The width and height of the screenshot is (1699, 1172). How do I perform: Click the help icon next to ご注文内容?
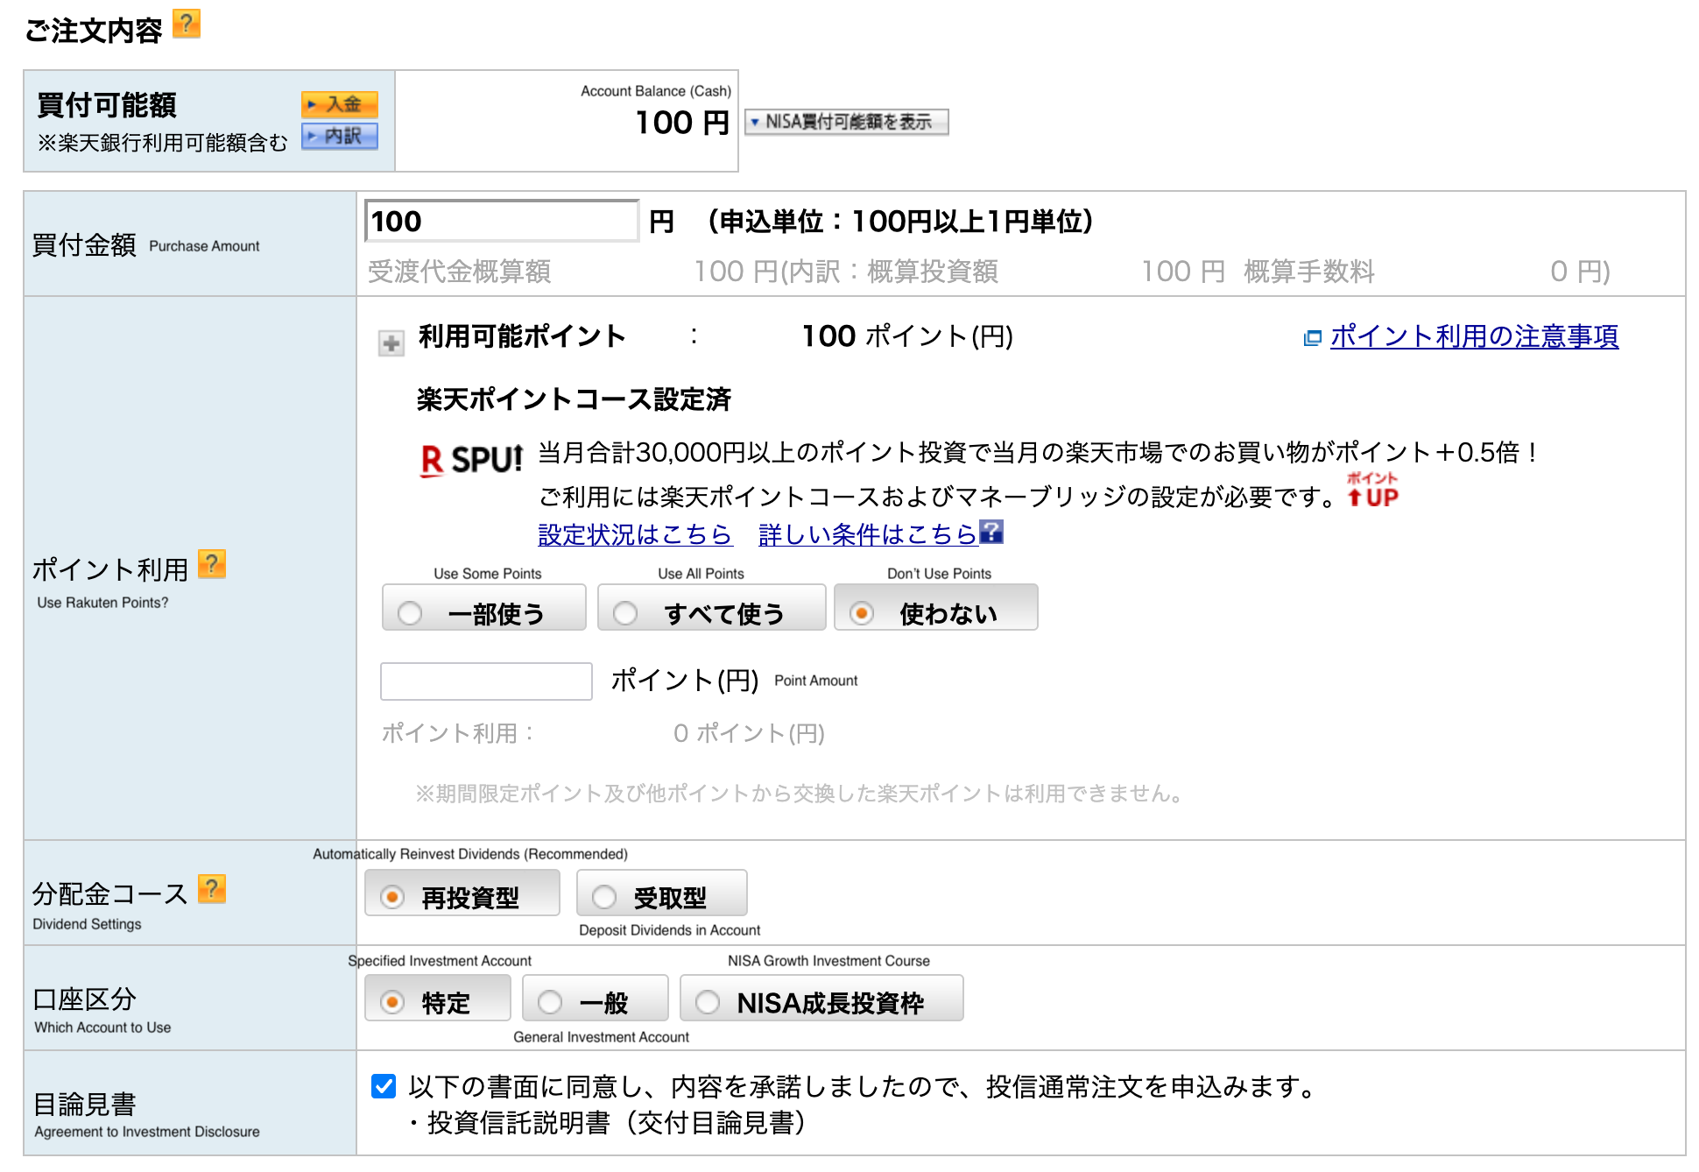pos(187,25)
